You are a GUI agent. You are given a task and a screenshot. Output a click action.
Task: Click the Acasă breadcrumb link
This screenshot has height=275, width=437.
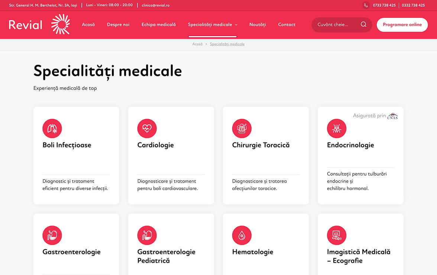(197, 44)
